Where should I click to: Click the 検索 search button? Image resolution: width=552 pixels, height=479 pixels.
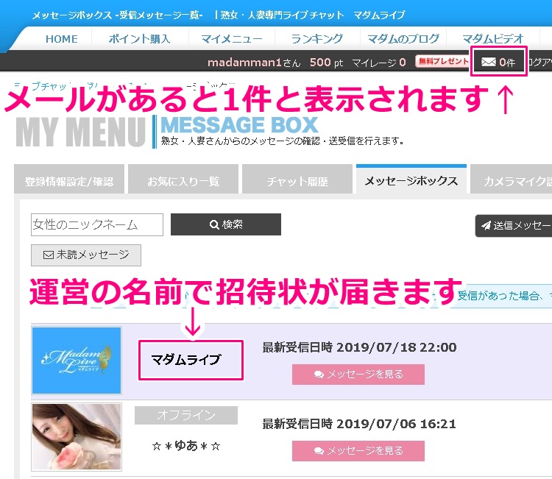[226, 224]
